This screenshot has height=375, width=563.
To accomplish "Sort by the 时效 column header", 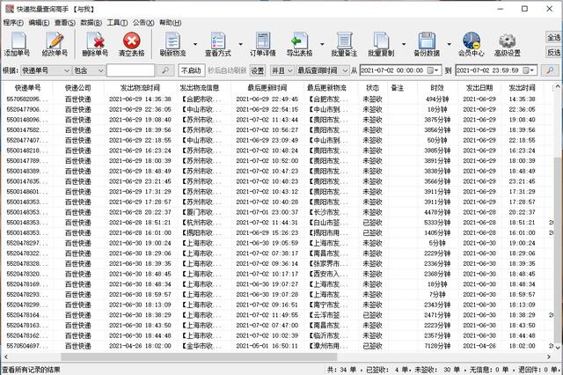I will click(x=437, y=88).
